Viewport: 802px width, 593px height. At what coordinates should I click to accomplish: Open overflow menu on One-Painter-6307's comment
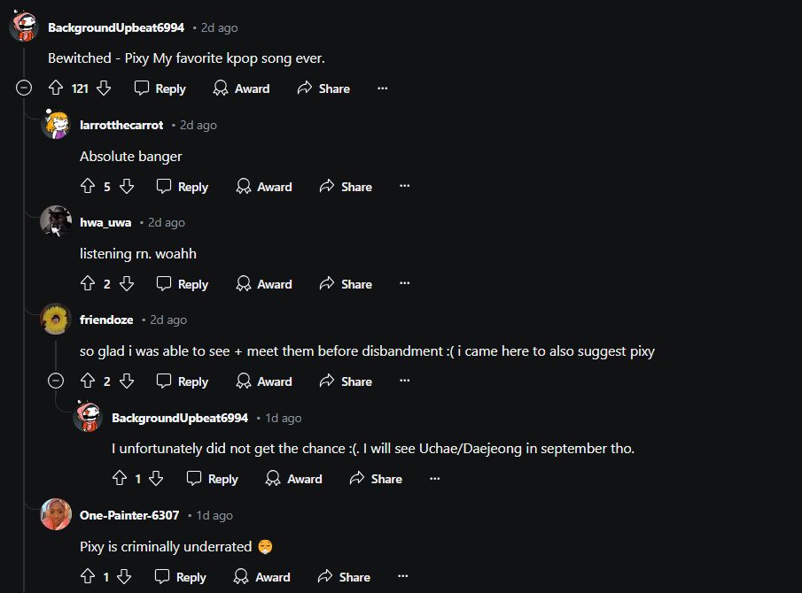[403, 577]
